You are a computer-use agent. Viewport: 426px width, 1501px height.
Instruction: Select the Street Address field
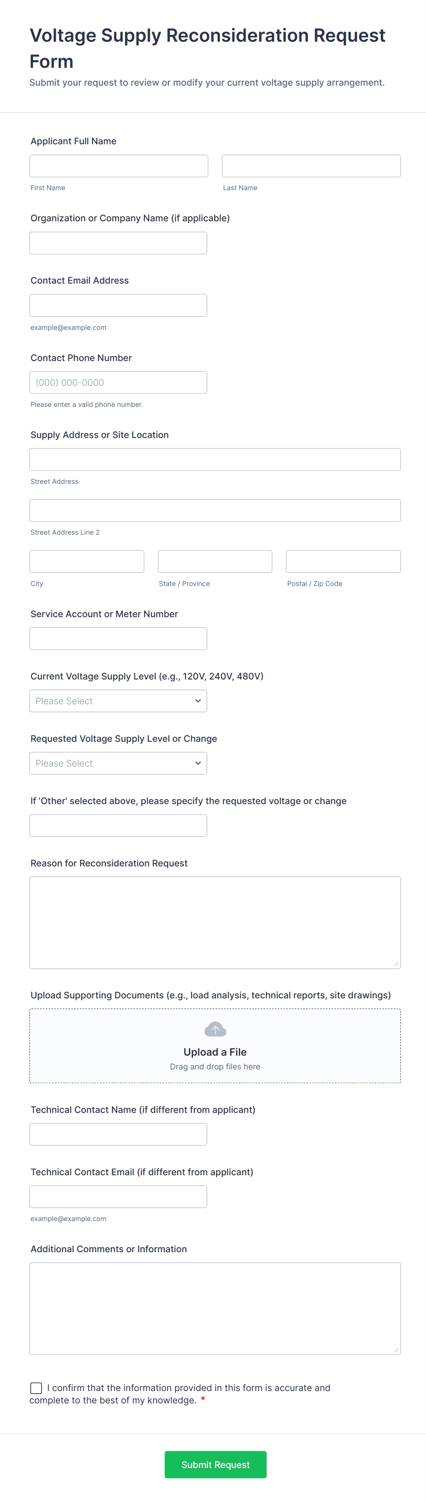[215, 459]
